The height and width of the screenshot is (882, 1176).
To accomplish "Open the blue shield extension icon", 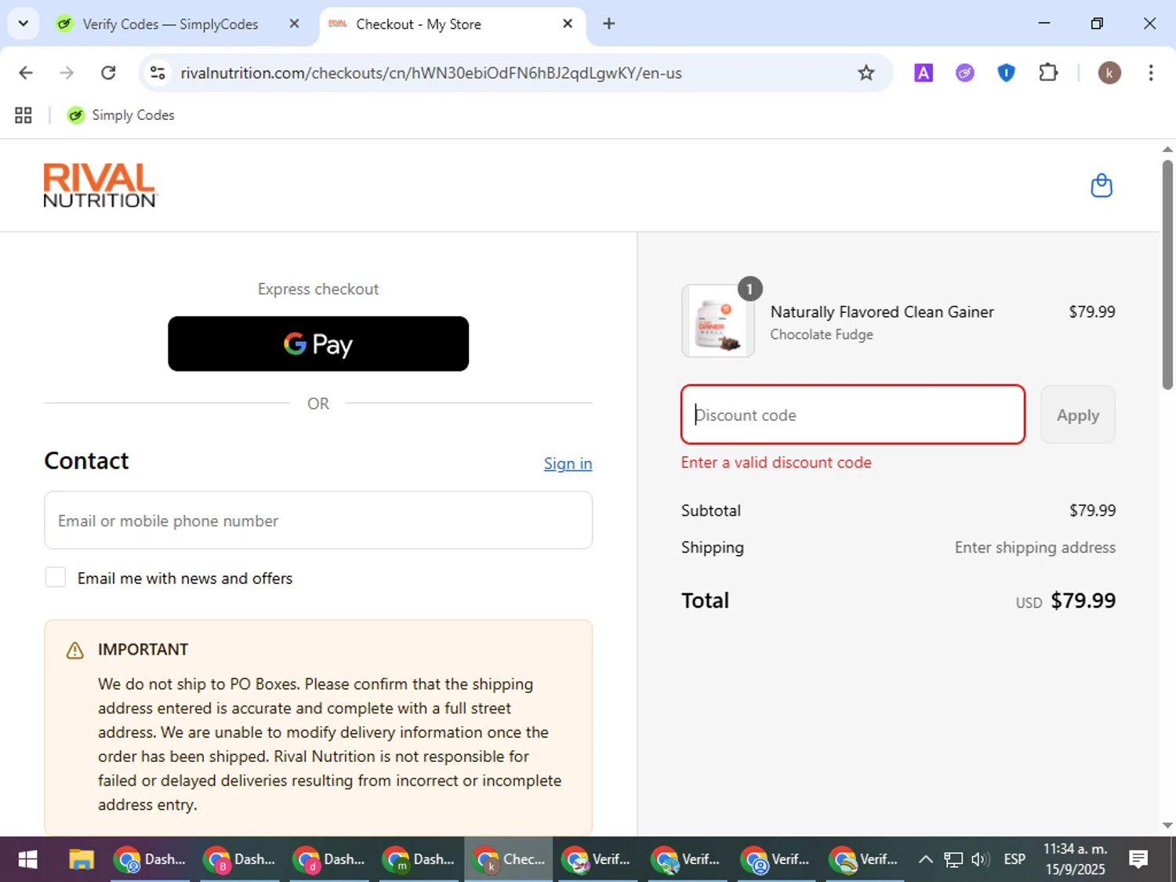I will tap(1006, 73).
